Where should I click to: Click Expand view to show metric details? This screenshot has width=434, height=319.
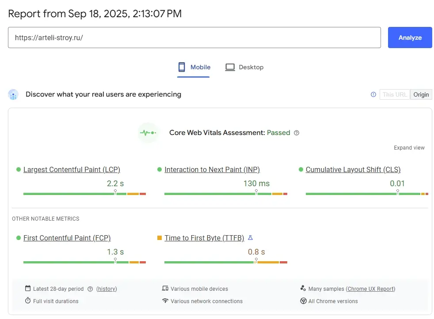coord(409,148)
